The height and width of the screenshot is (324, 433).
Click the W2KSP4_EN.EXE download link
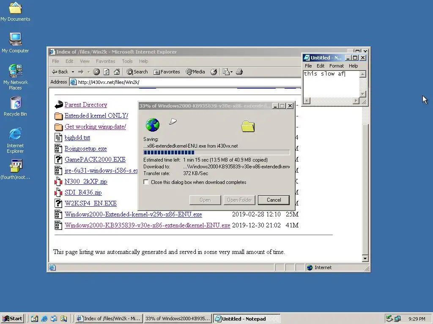(90, 203)
